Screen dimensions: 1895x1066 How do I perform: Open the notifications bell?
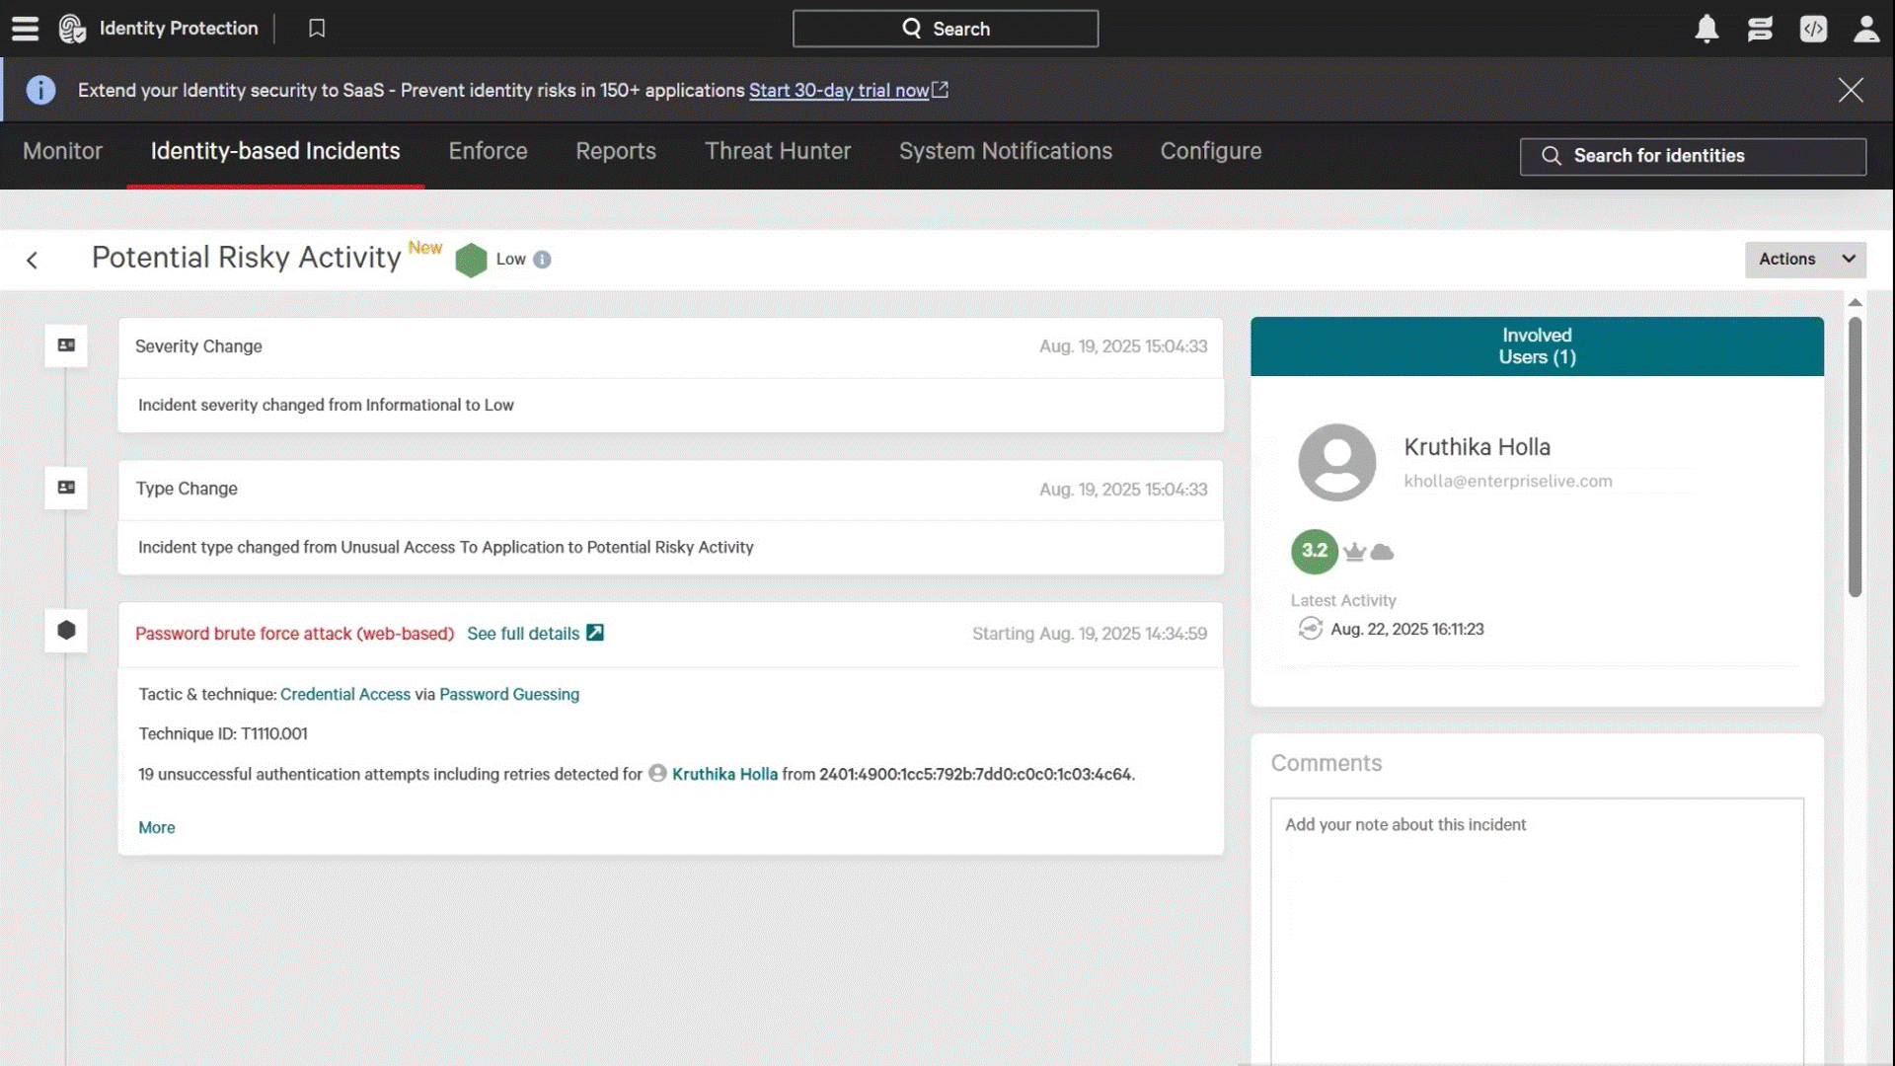pos(1706,29)
